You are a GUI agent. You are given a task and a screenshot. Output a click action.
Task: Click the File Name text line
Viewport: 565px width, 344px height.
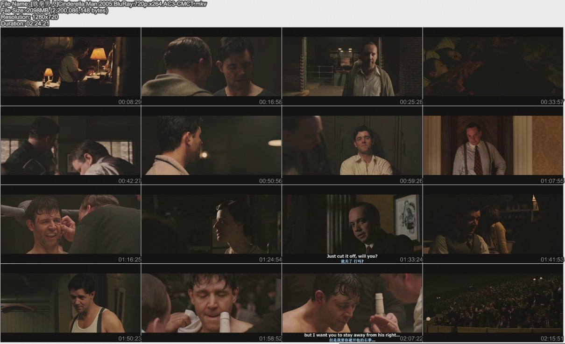[104, 4]
